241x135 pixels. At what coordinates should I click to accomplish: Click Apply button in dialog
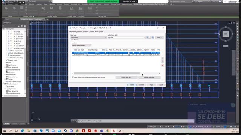[151, 85]
